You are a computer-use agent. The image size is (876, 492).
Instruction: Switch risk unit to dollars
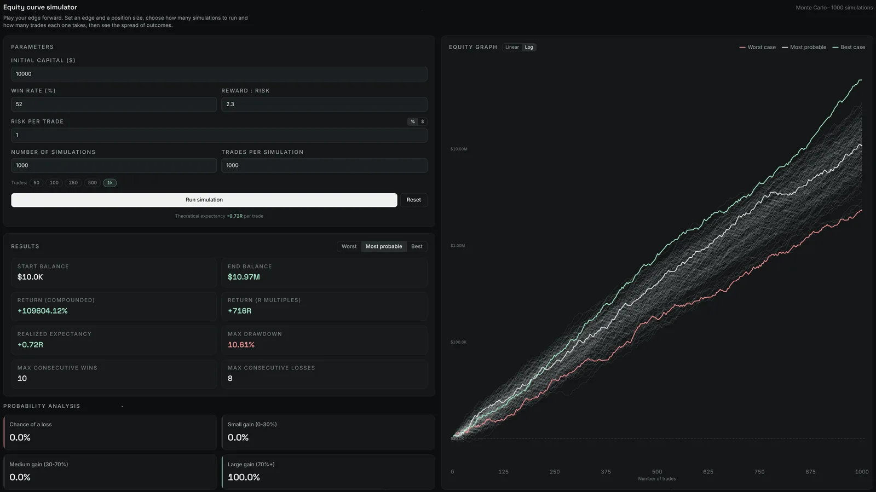[x=422, y=121]
